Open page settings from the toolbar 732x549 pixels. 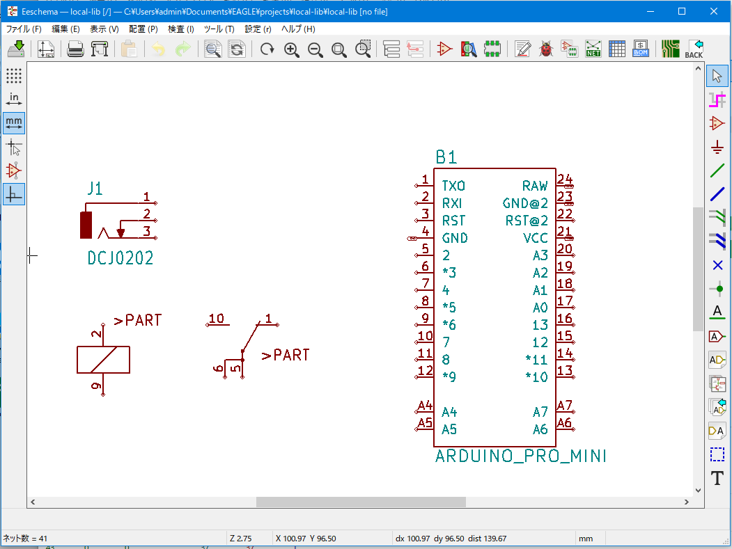[x=46, y=49]
